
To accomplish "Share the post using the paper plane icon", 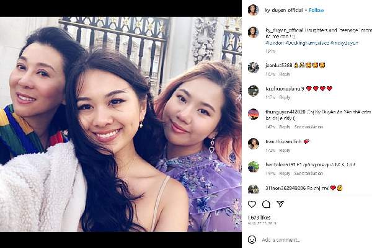I will (280, 204).
